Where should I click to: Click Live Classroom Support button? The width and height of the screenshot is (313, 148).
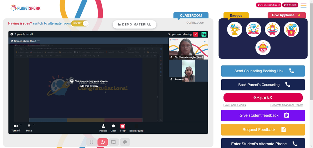coord(269,5)
